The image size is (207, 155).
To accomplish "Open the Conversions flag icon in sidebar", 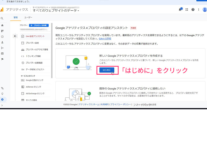I will point(2,59).
